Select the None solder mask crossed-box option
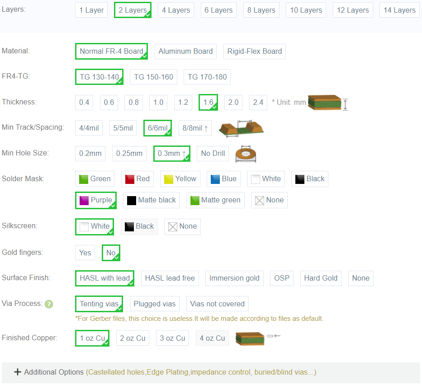 (x=269, y=200)
